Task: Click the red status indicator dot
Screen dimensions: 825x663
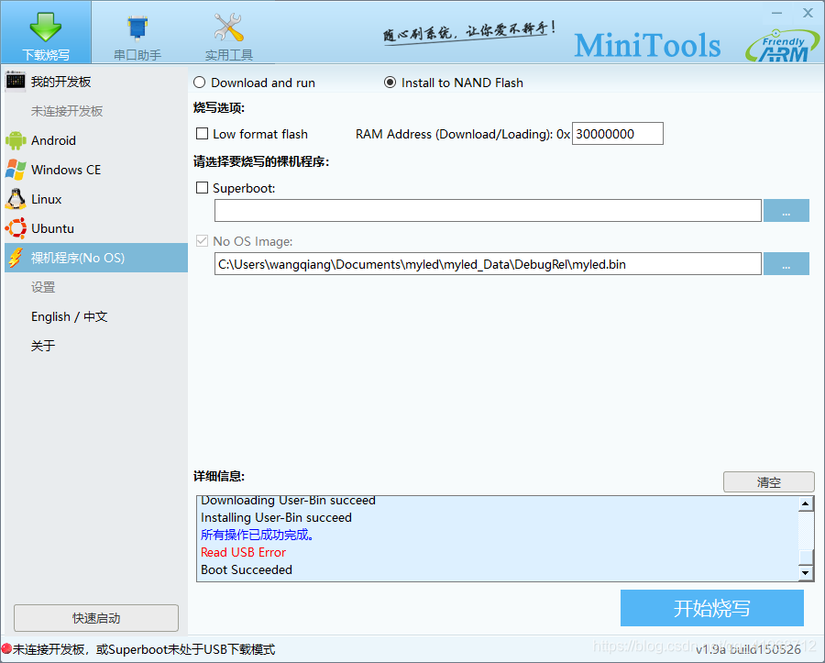Action: (x=6, y=649)
